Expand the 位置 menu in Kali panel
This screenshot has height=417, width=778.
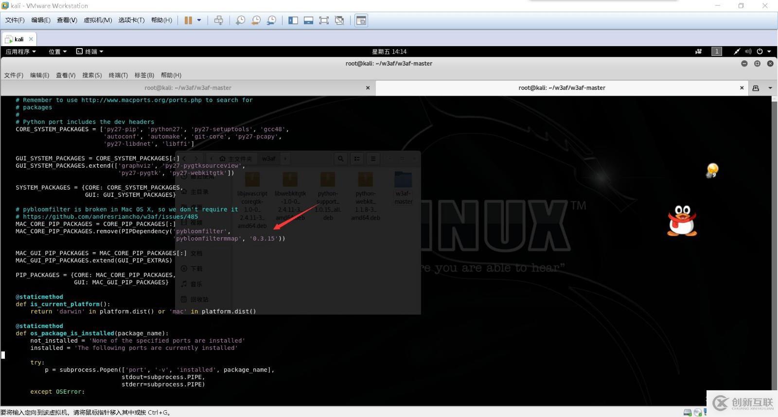[x=57, y=52]
